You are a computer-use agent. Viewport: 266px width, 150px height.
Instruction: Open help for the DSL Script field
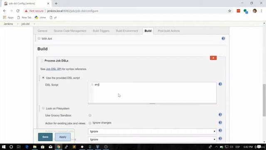[220, 84]
